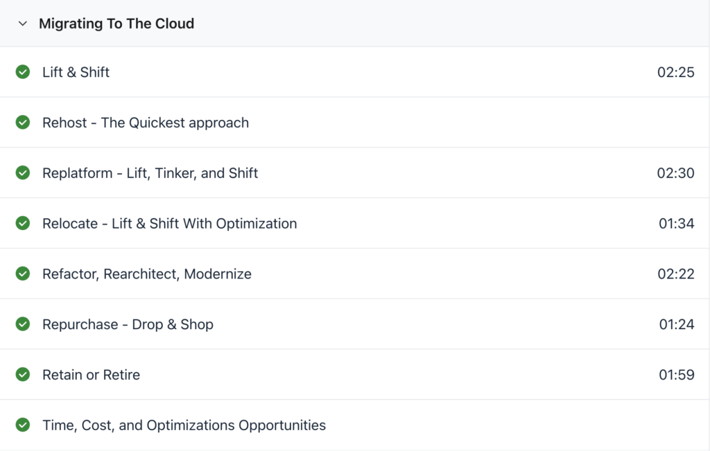Screen dimensions: 710x451
Task: Click the green check beside Rehost lesson
Action: click(x=23, y=123)
